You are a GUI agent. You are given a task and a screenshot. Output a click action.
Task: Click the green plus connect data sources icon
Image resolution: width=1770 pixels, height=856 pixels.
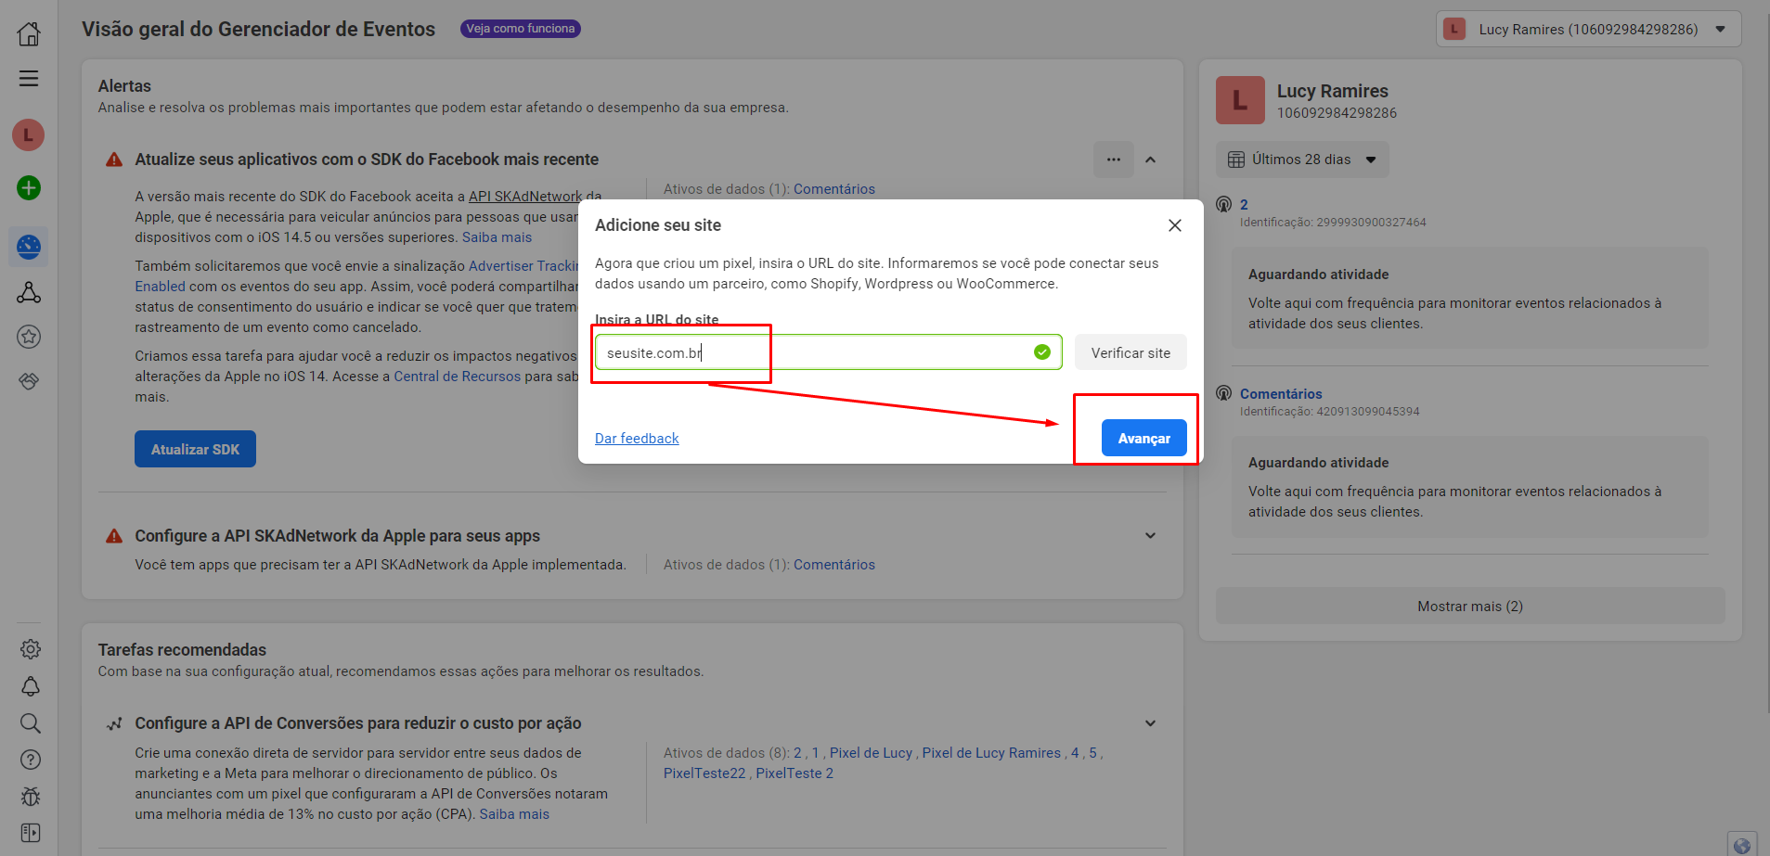click(x=29, y=188)
